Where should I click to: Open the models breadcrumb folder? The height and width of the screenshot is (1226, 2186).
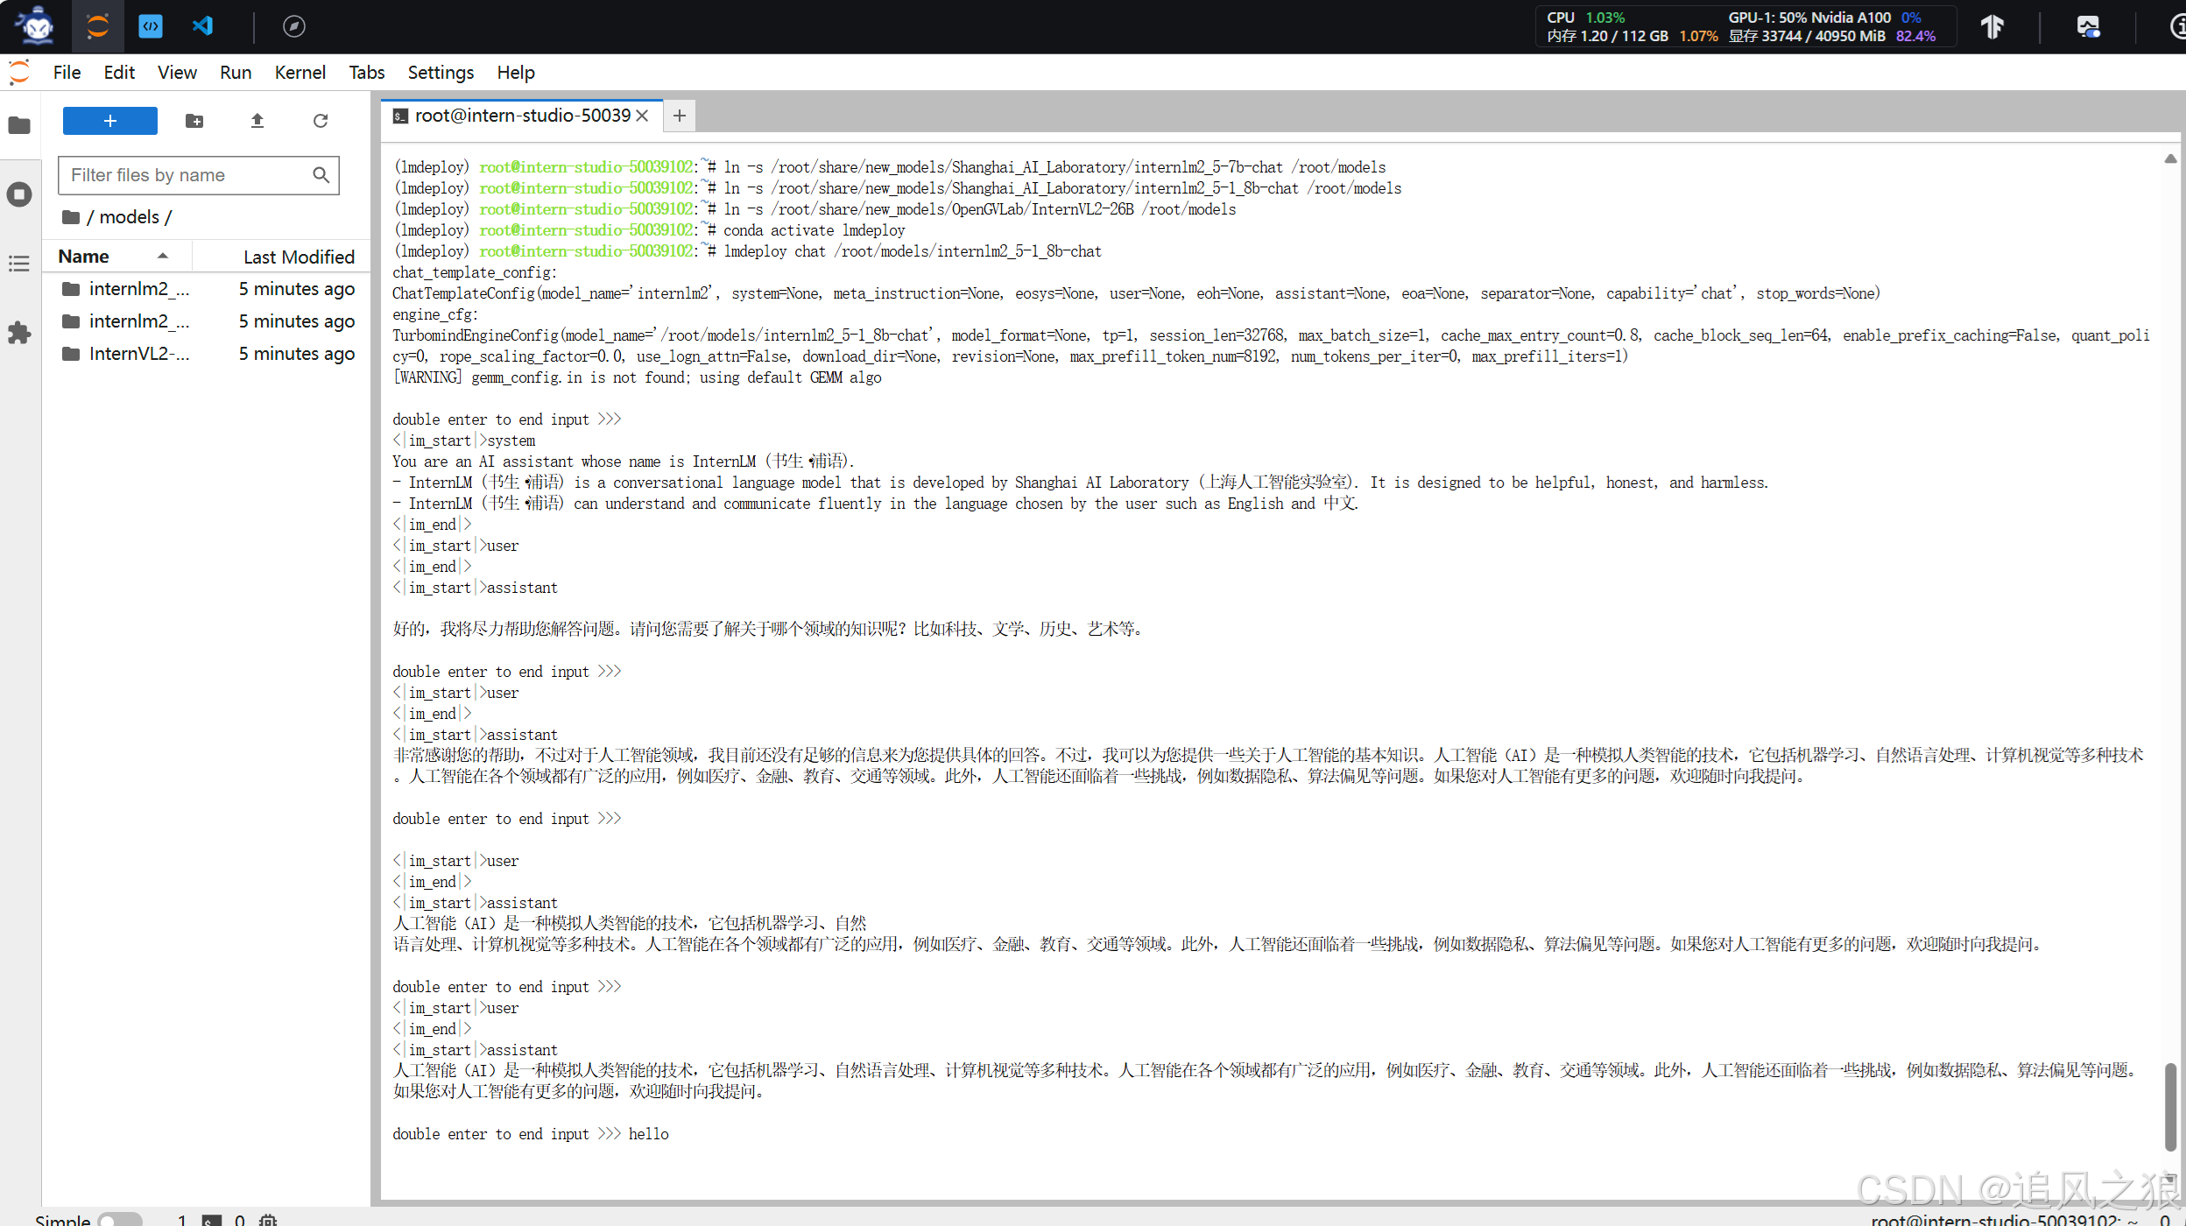[x=130, y=216]
